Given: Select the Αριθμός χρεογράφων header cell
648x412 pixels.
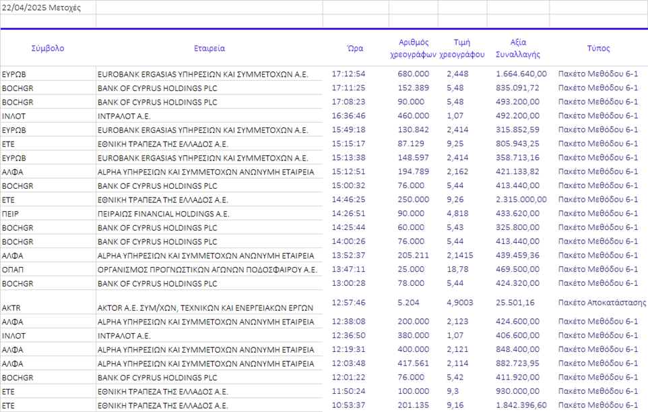Looking at the screenshot, I should pyautogui.click(x=413, y=49).
